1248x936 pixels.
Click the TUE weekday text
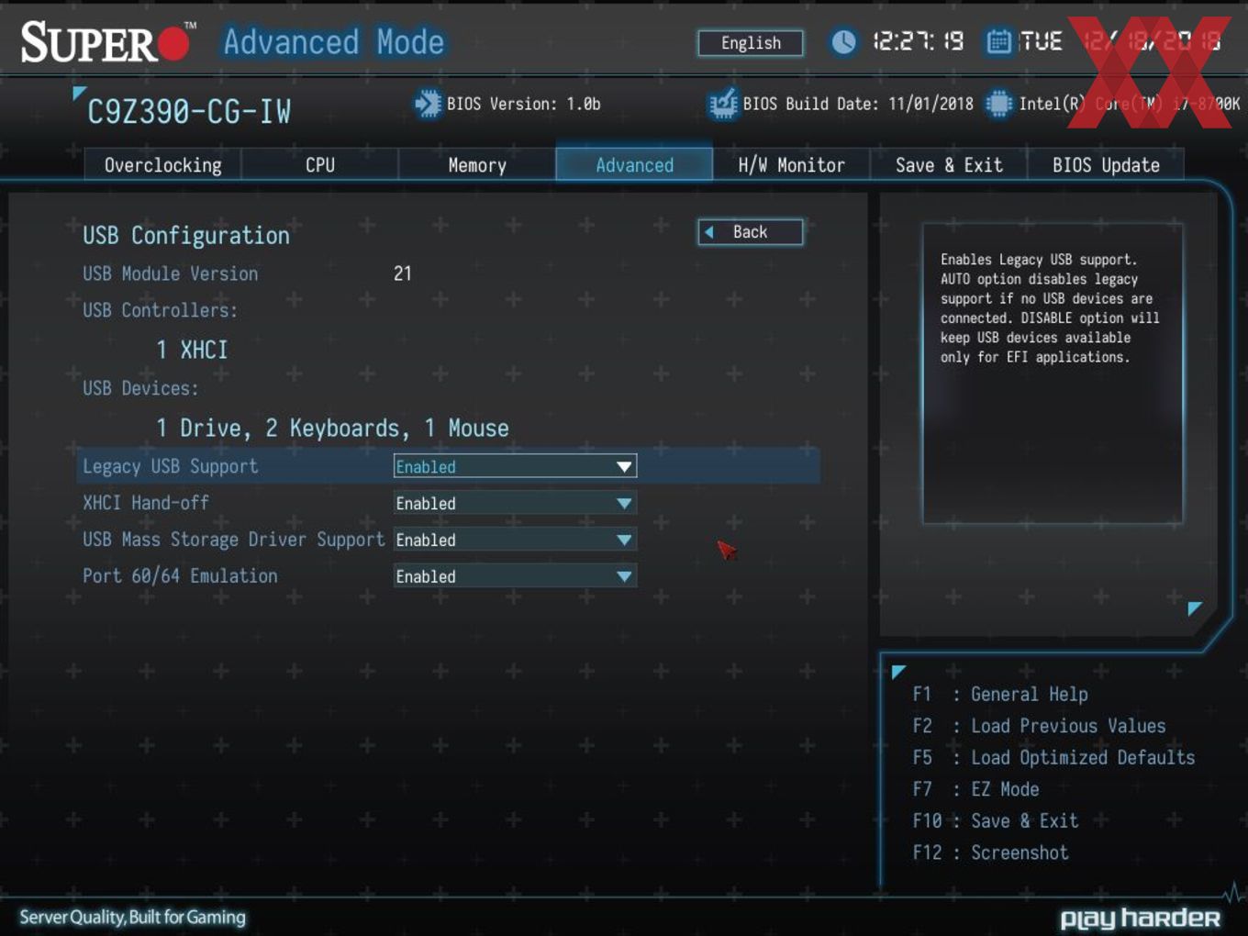coord(1041,41)
